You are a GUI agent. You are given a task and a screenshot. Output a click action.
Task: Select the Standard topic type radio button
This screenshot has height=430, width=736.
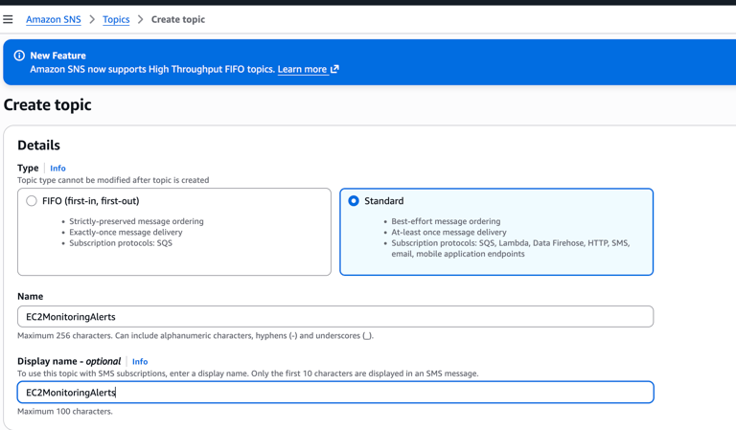[x=354, y=201]
